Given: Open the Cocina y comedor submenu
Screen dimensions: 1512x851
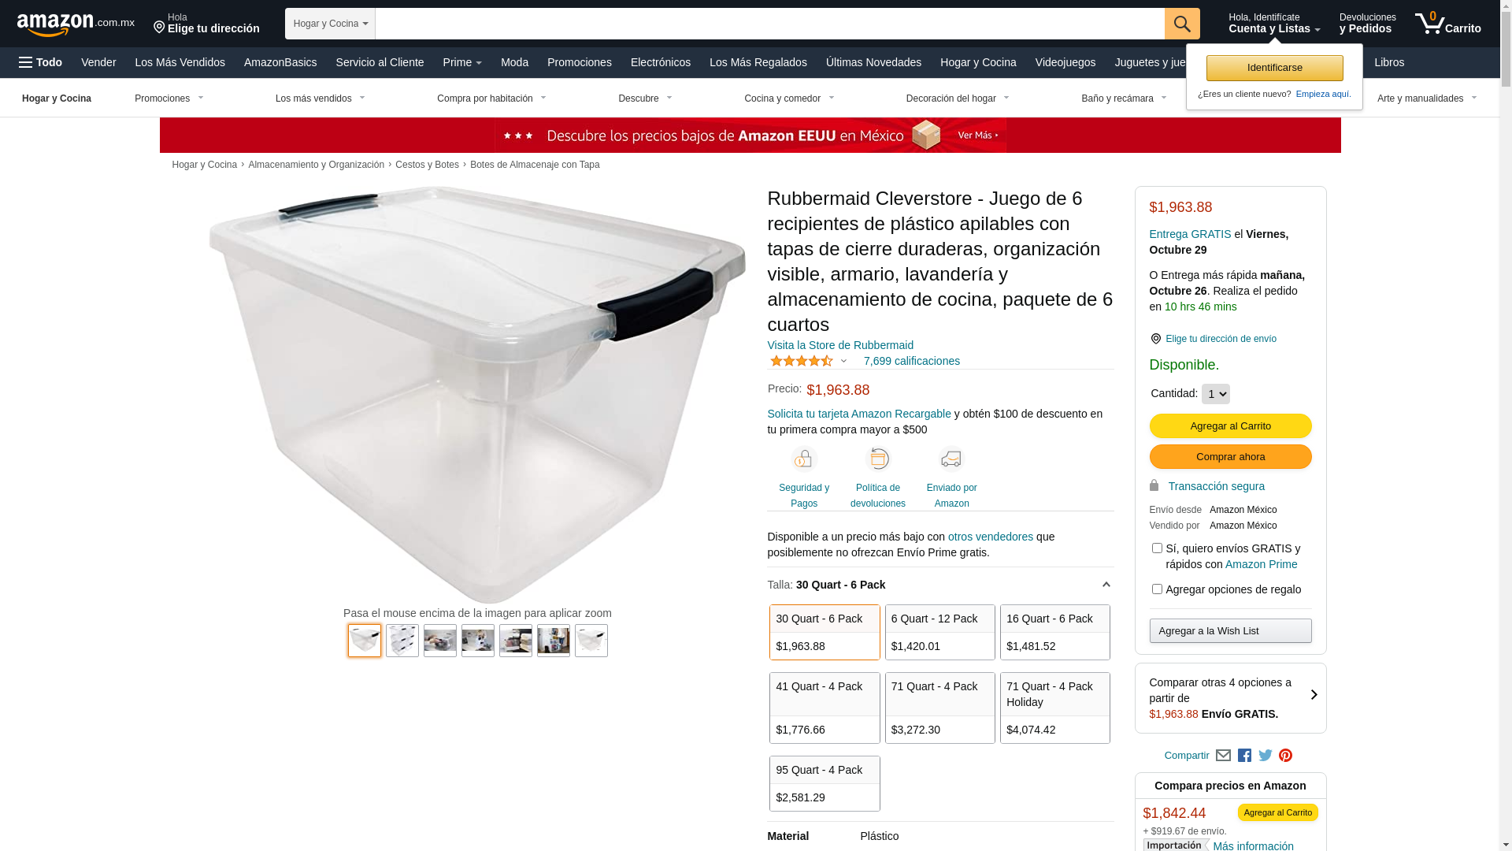Looking at the screenshot, I should click(x=789, y=98).
